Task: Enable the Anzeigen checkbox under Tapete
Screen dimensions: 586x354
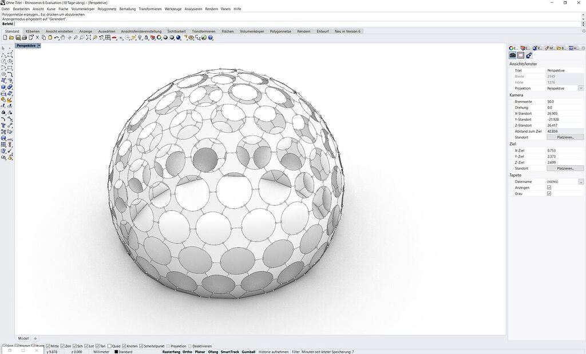Action: 549,188
